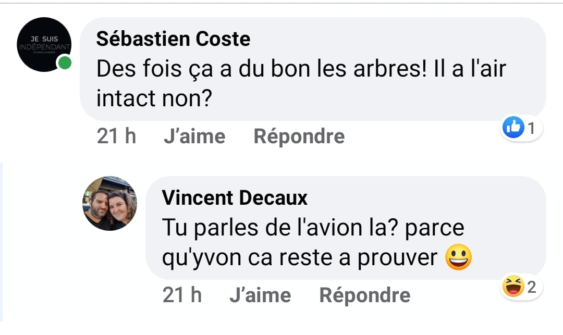This screenshot has width=563, height=335.
Task: Open the Sébastien Coste name link
Action: point(173,39)
